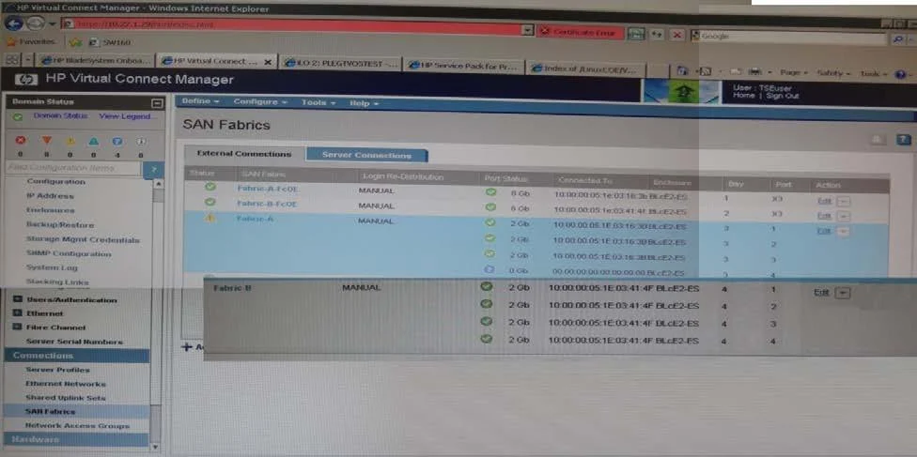Click the RSS feeds icon in command bar

(x=705, y=71)
